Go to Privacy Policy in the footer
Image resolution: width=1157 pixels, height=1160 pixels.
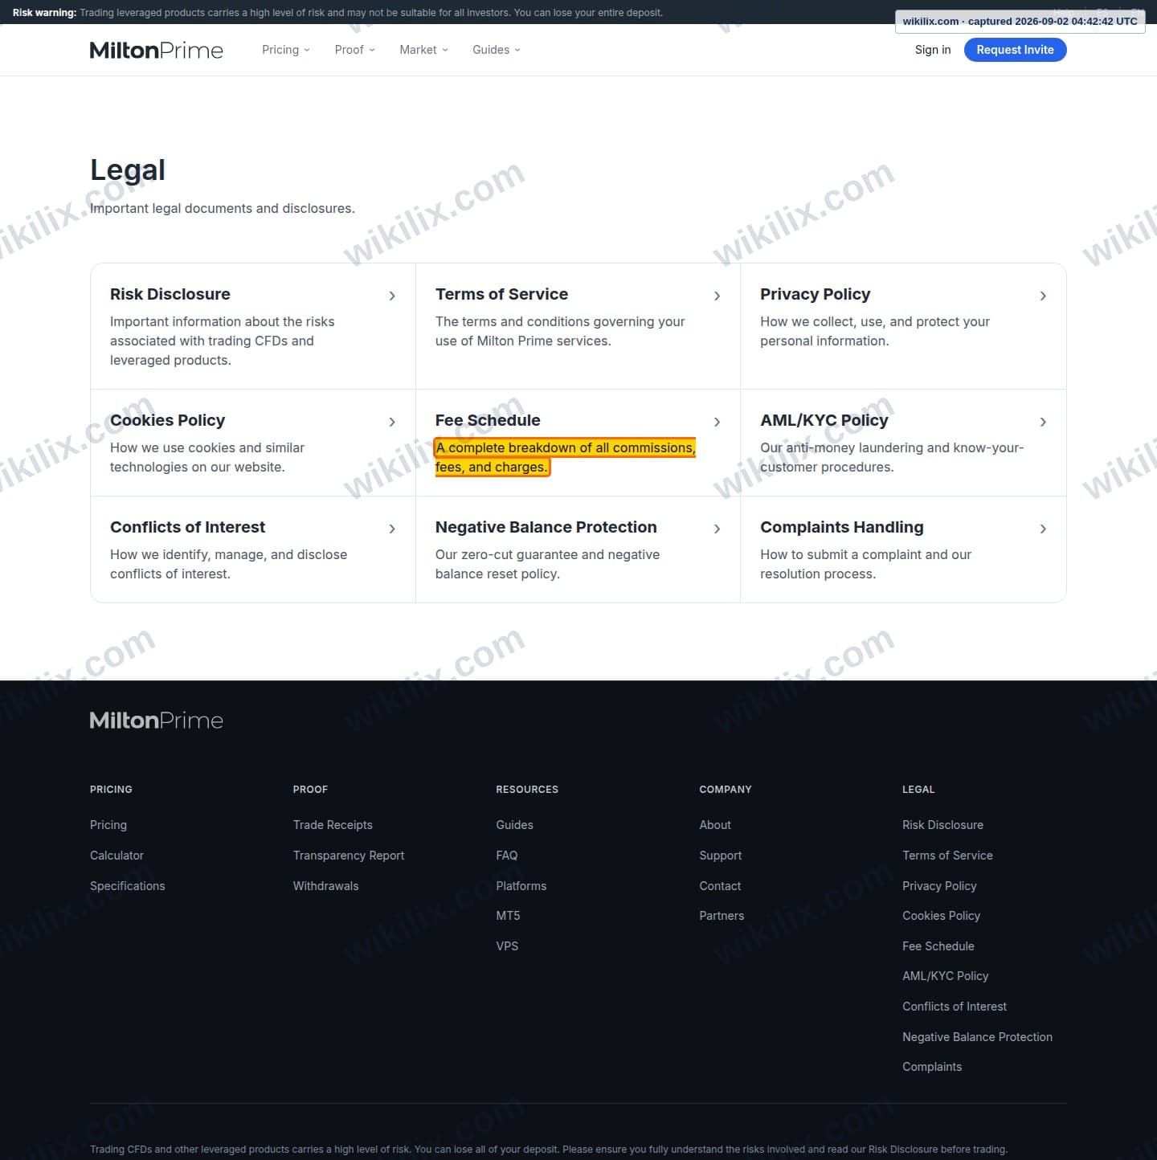point(939,886)
